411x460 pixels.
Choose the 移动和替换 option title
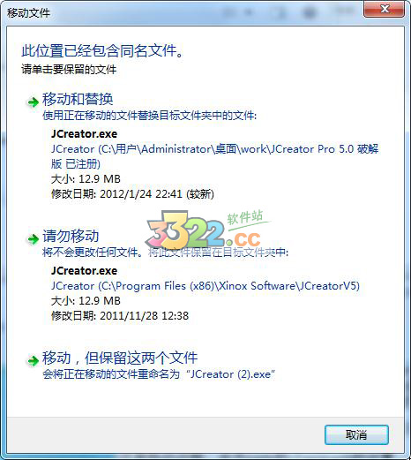coord(78,99)
